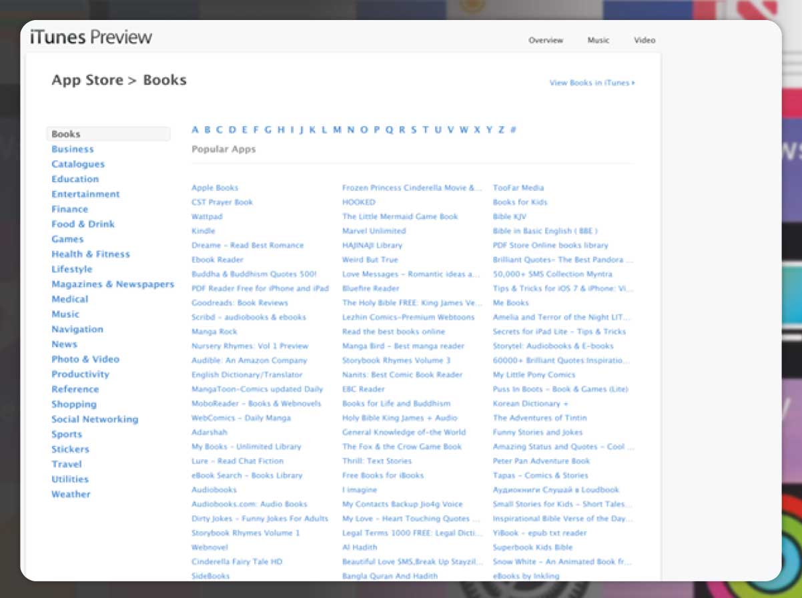Viewport: 802px width, 598px height.
Task: Open Scribd - audiobooks & ebooks
Action: pyautogui.click(x=249, y=318)
